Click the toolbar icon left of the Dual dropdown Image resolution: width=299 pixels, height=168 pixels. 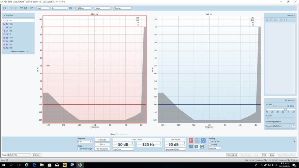pos(32,8)
